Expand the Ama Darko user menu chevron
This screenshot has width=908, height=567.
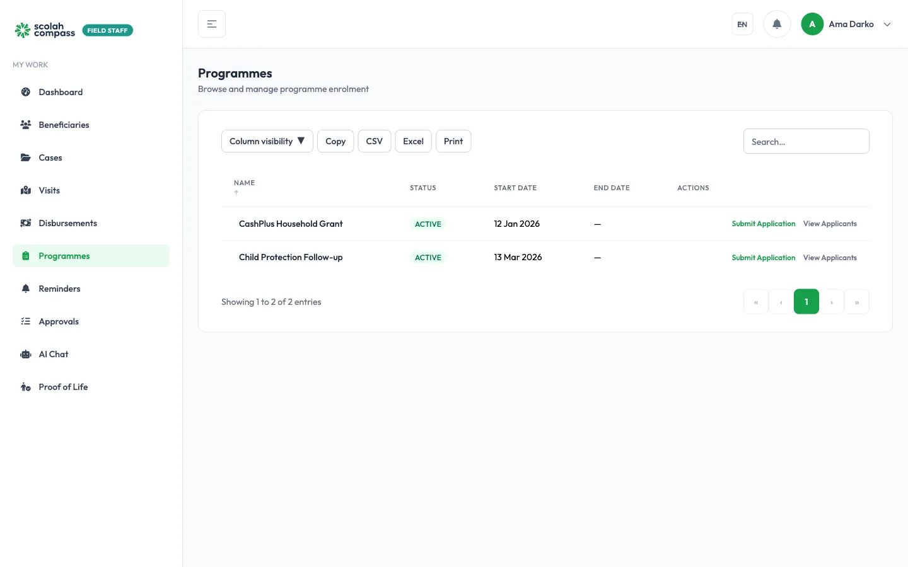coord(887,25)
